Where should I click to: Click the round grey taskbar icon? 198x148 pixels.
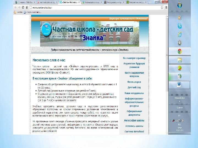(x=180, y=43)
